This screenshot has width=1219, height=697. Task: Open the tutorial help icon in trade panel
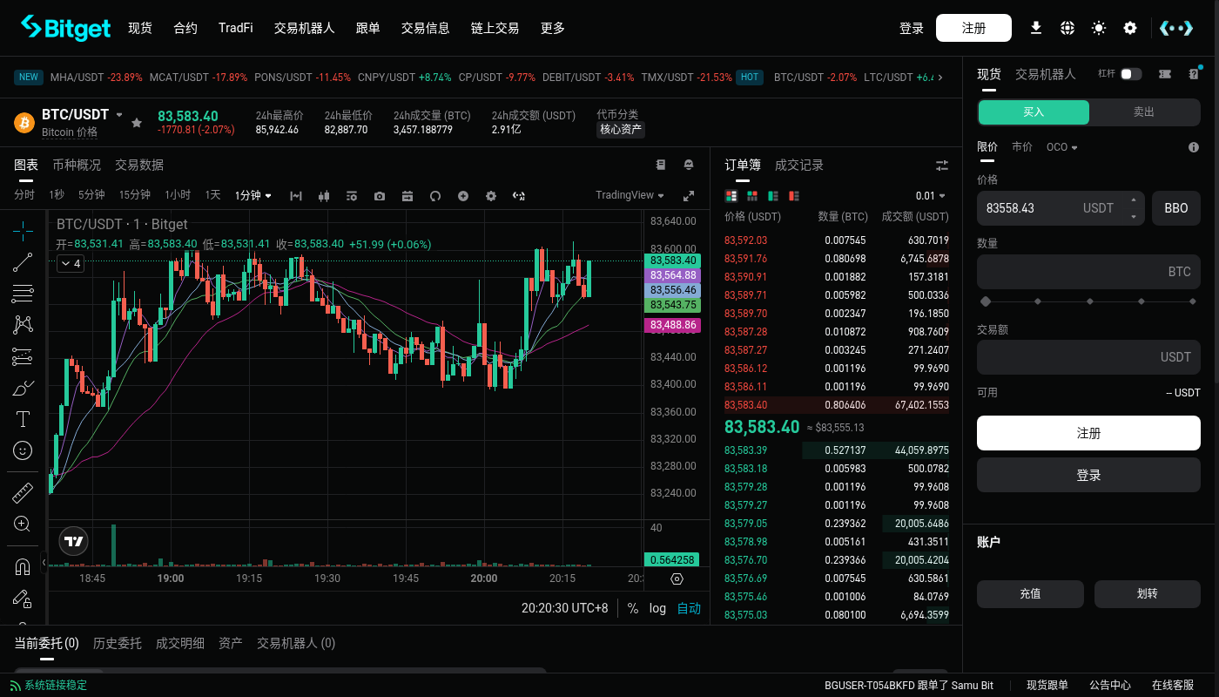pyautogui.click(x=1194, y=74)
